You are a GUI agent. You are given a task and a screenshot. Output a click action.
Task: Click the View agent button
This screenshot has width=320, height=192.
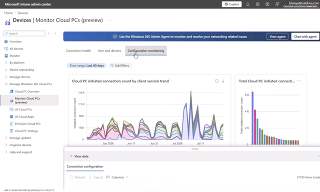click(277, 36)
